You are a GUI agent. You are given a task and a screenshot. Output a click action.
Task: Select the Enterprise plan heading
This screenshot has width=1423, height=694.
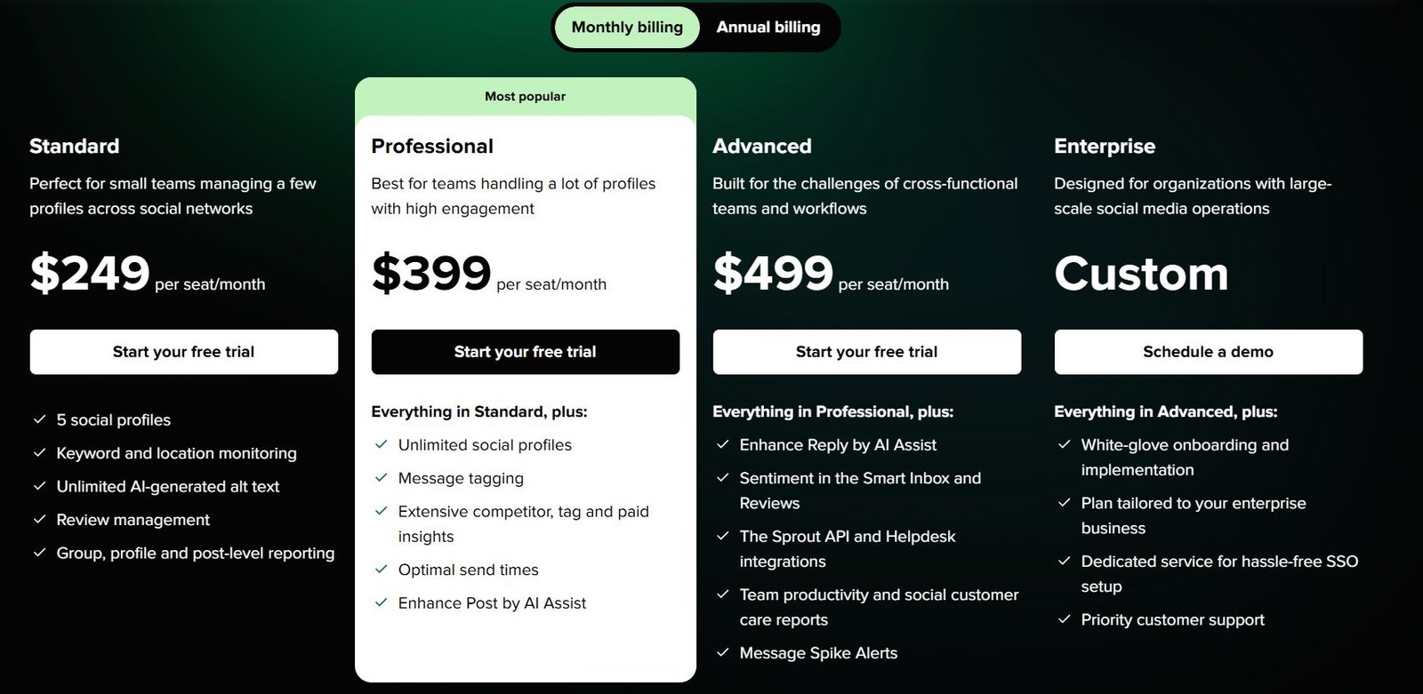(x=1105, y=146)
